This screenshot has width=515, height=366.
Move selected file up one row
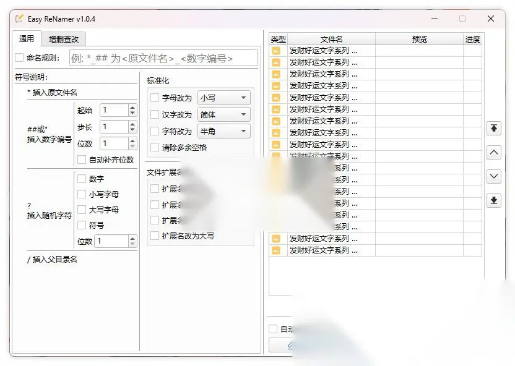pos(494,152)
